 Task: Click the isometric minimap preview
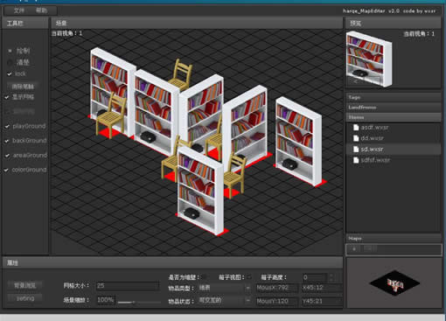394,283
